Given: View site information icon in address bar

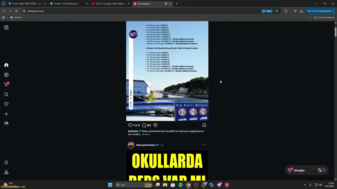Looking at the screenshot, I should [24, 11].
